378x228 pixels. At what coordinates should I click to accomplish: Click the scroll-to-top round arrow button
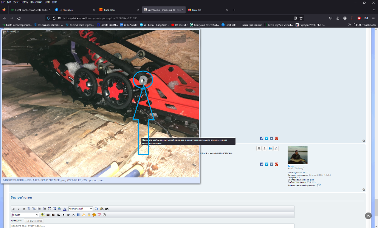click(368, 216)
